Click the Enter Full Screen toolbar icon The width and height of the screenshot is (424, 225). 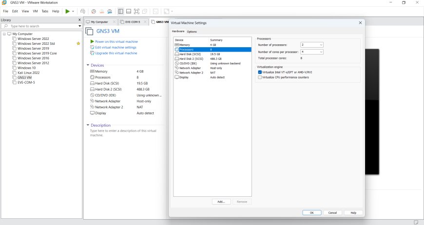(x=136, y=11)
